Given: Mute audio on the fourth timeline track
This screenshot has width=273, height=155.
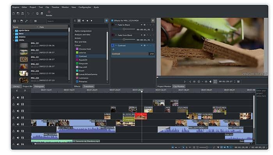Looking at the screenshot, I should pyautogui.click(x=18, y=118).
